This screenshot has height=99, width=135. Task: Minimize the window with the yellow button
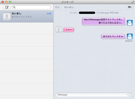point(6,2)
